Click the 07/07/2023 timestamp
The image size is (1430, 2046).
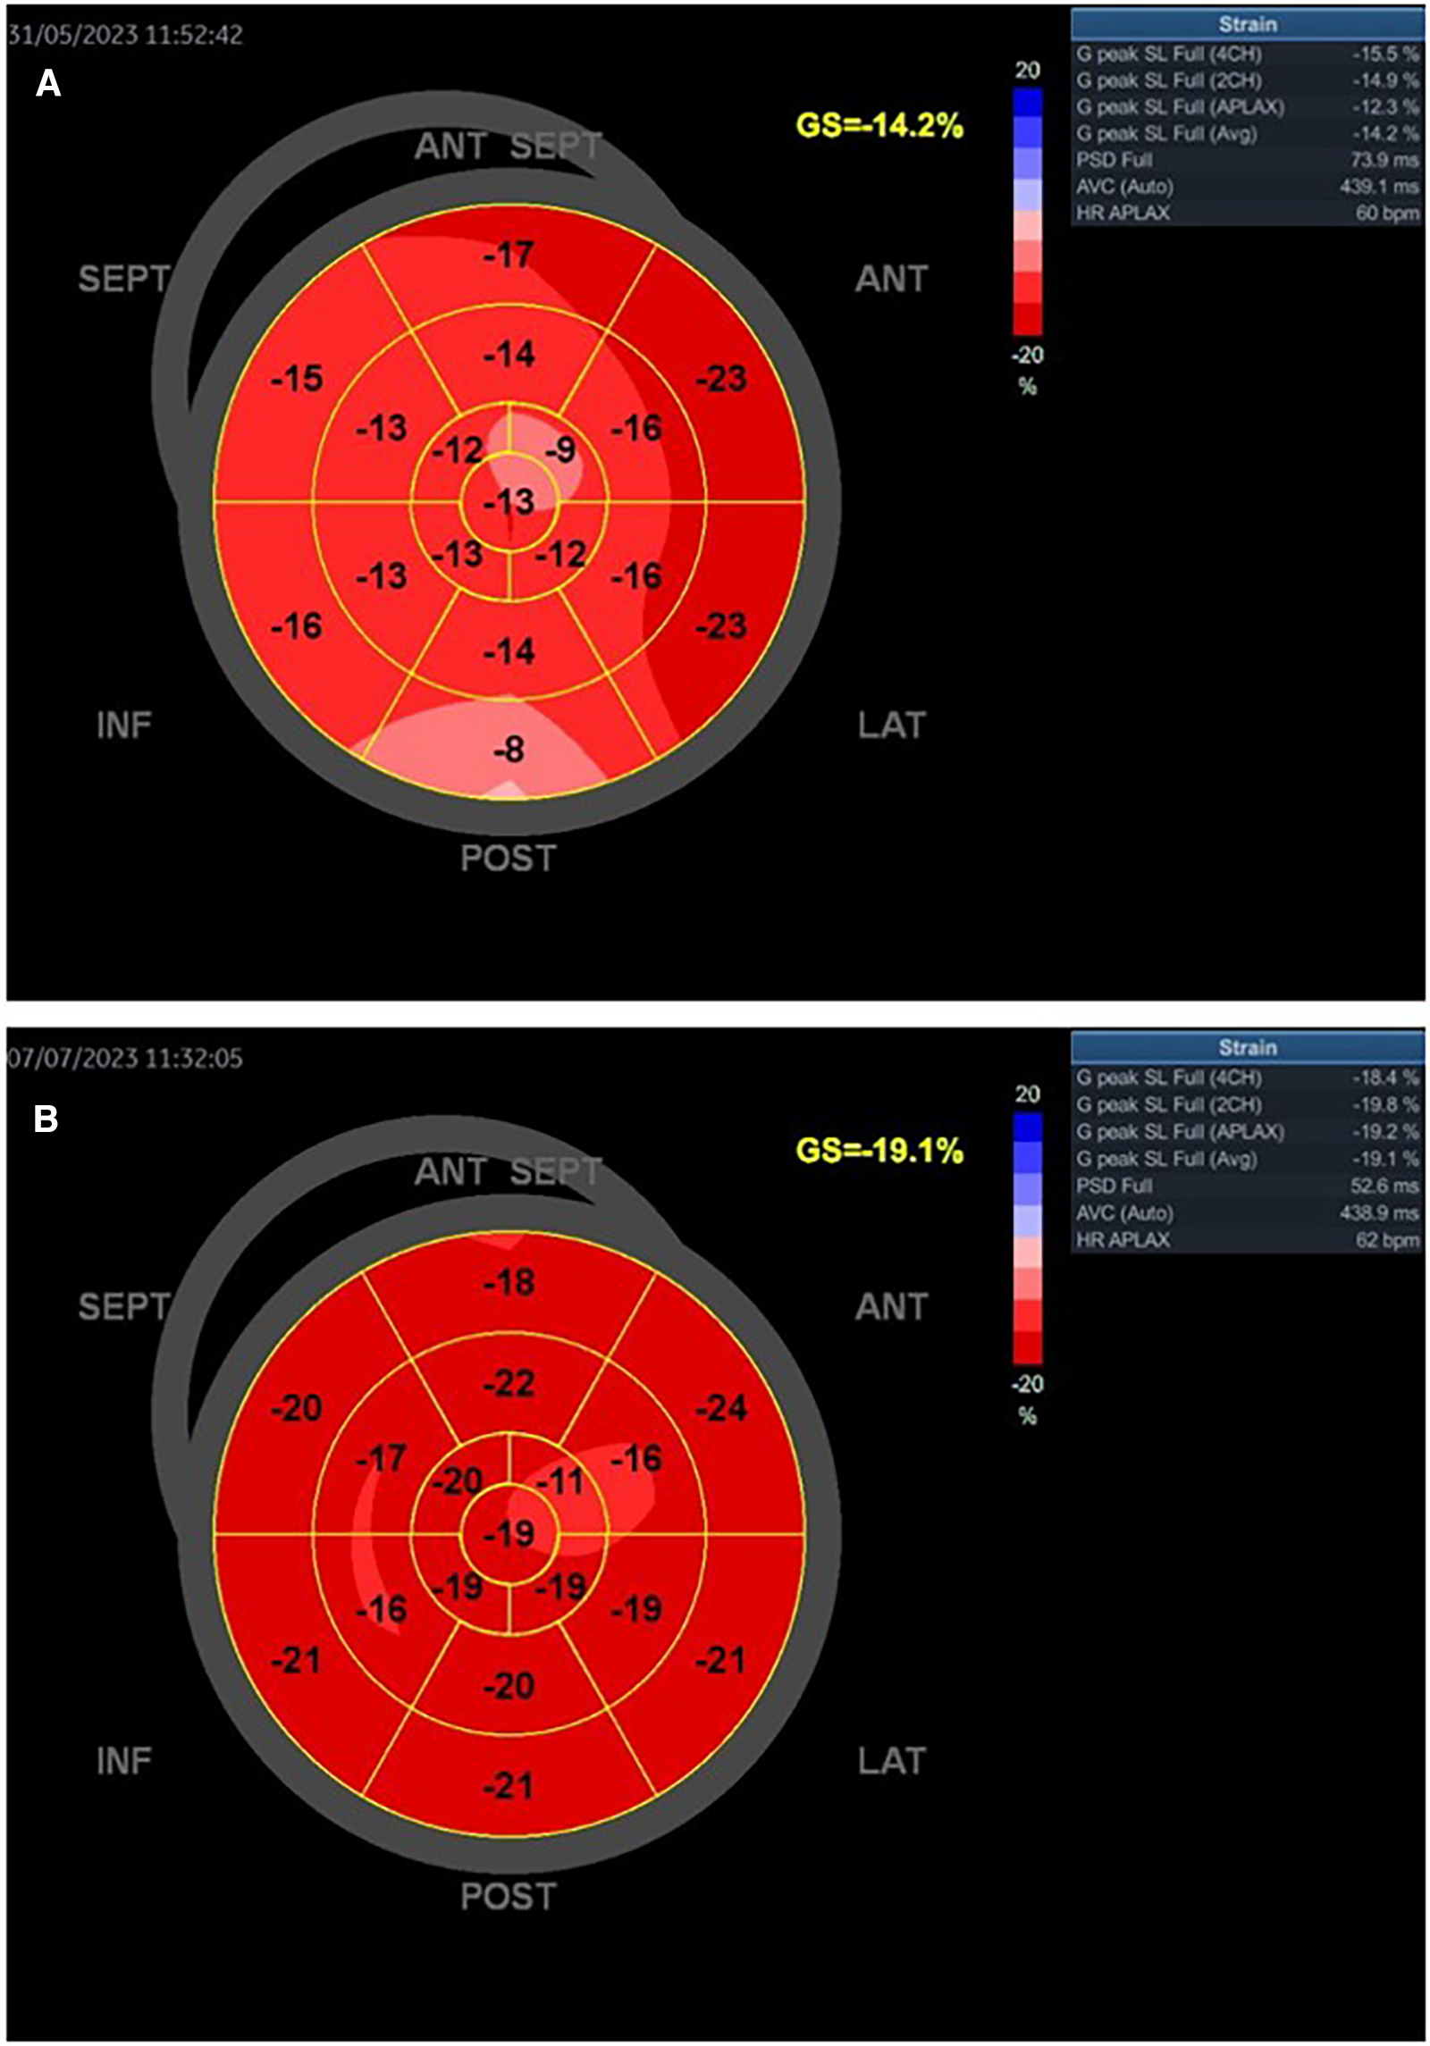[x=125, y=1059]
